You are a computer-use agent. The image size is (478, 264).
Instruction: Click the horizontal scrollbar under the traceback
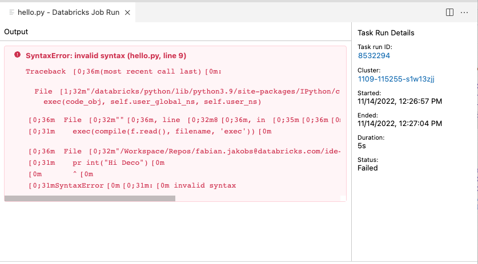[90, 198]
